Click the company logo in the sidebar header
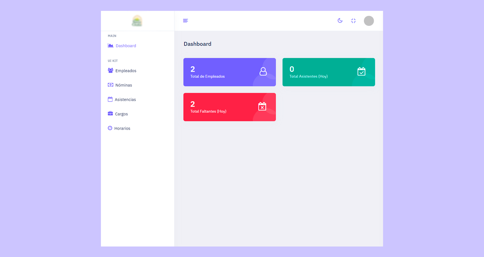This screenshot has width=484, height=257. 137,21
